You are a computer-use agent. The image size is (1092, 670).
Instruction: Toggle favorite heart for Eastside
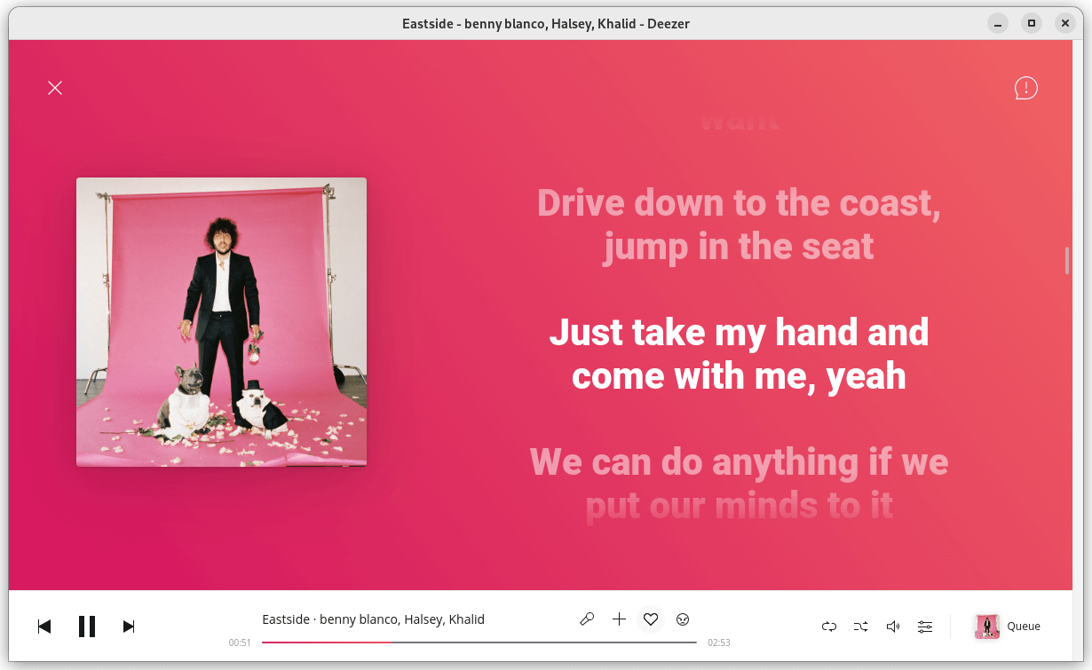651,619
